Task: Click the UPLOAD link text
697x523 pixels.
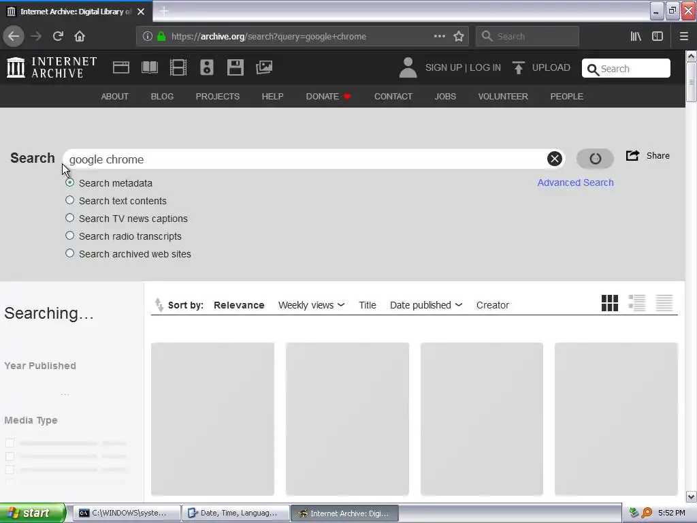Action: (x=551, y=67)
